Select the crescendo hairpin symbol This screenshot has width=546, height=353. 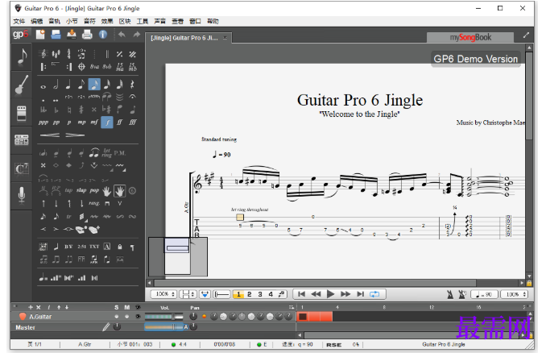[x=49, y=135]
